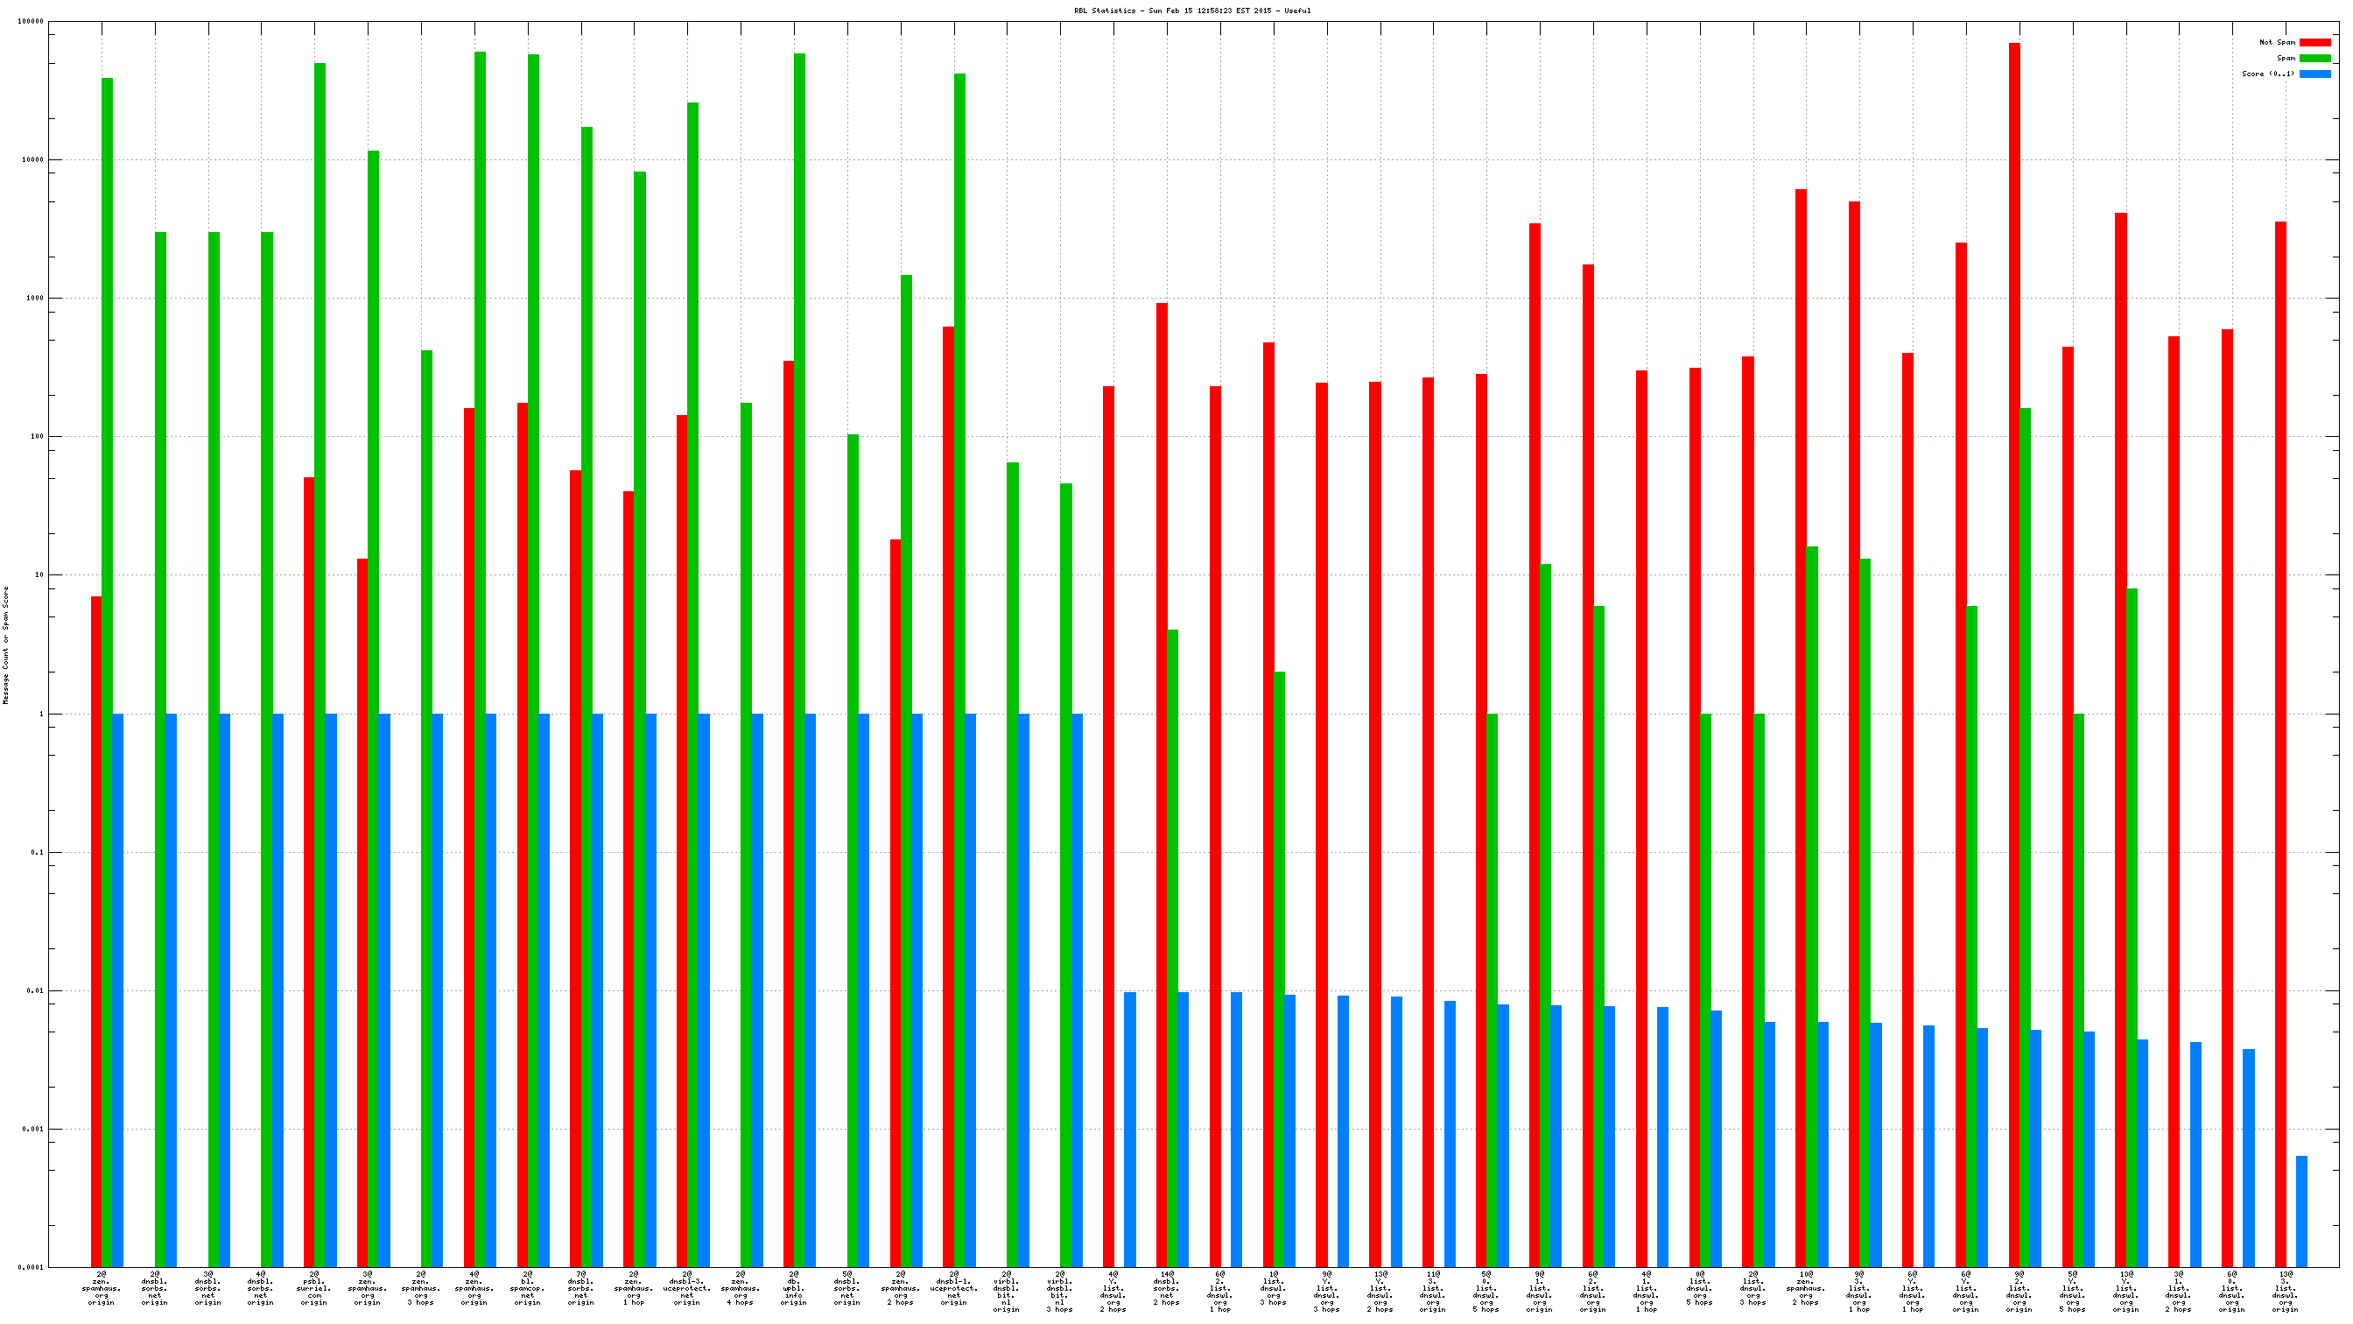Click the red Not Spam legend swatch
2353x1324 pixels.
coord(2314,42)
